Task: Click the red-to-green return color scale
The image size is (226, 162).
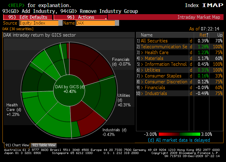Action: (x=179, y=134)
